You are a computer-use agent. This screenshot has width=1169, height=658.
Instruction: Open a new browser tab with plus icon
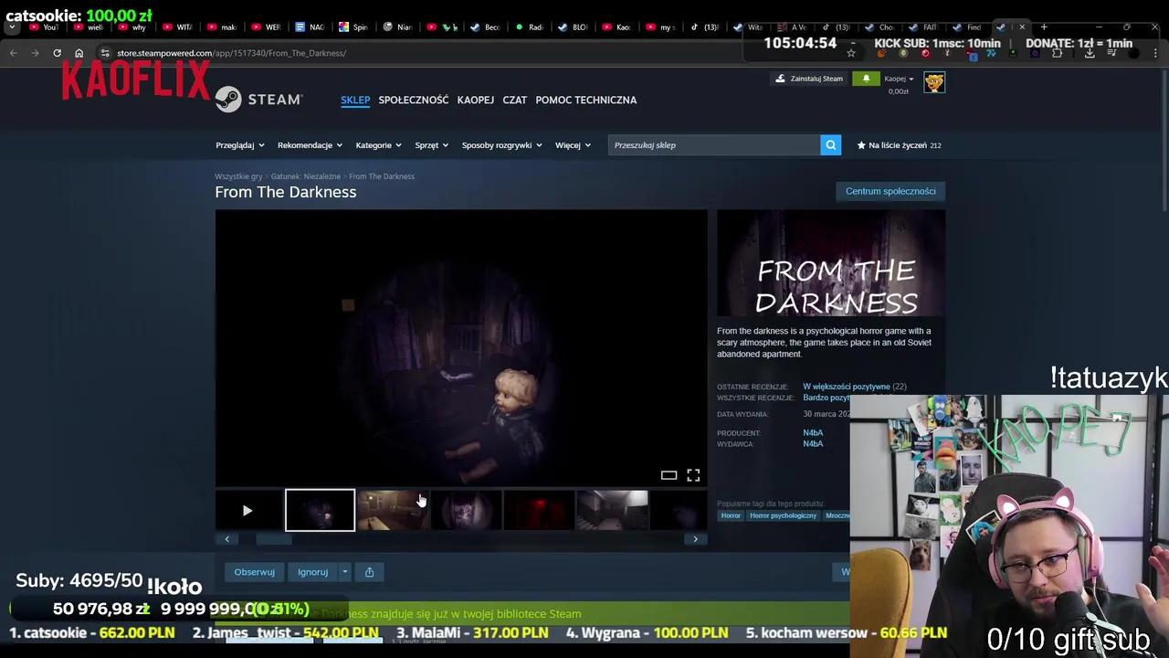point(1044,27)
